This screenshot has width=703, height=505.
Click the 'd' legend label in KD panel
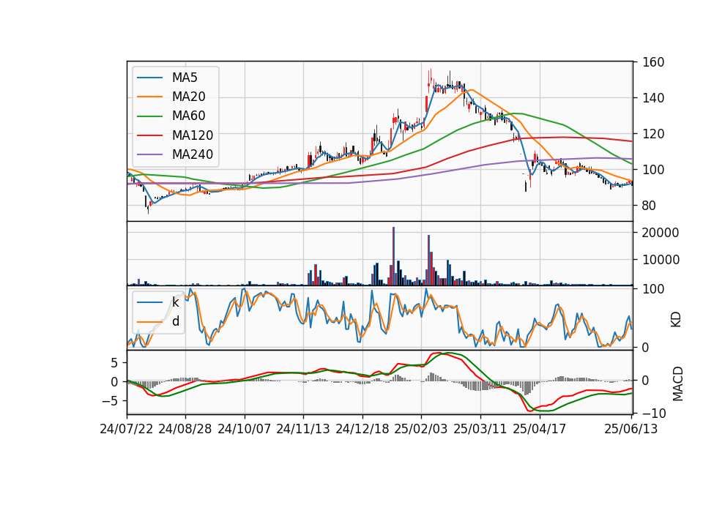tap(176, 321)
